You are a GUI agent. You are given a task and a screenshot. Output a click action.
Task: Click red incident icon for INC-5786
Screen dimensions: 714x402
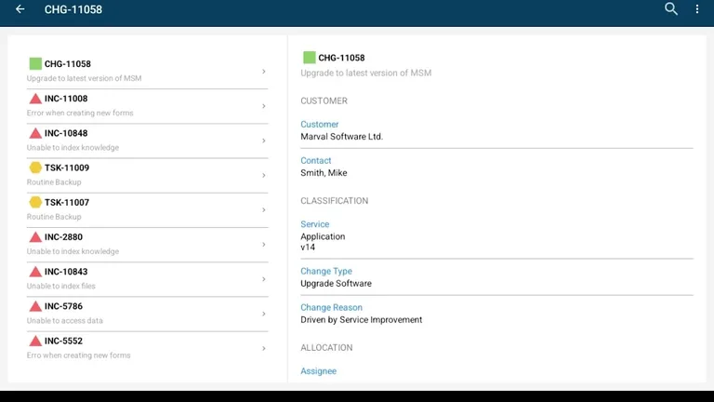pyautogui.click(x=35, y=306)
